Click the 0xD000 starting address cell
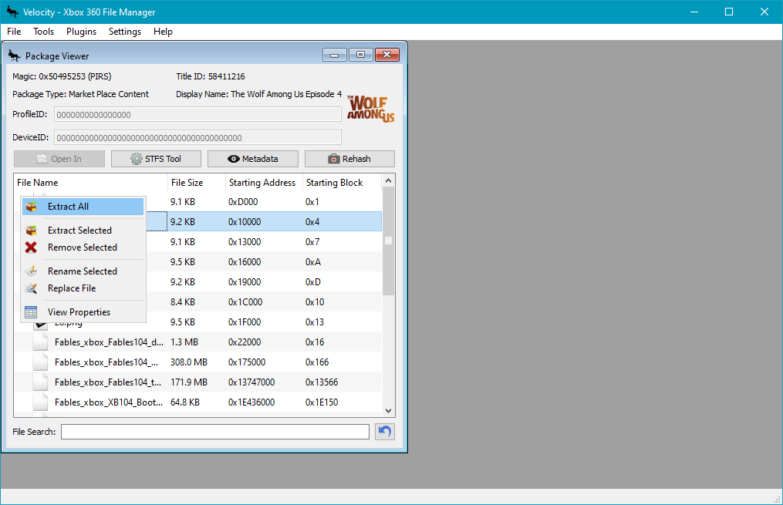783x505 pixels. click(243, 202)
